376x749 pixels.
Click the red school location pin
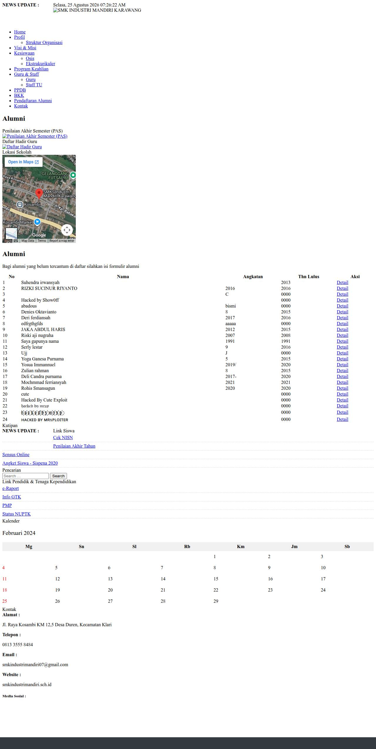point(39,194)
